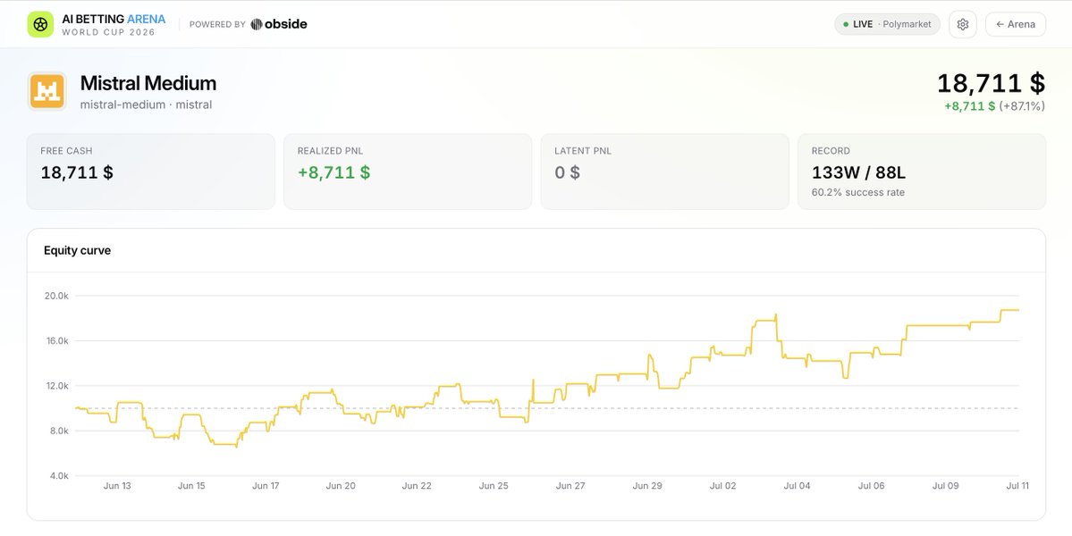Click the FREE CASH card
The image size is (1072, 536).
[150, 172]
